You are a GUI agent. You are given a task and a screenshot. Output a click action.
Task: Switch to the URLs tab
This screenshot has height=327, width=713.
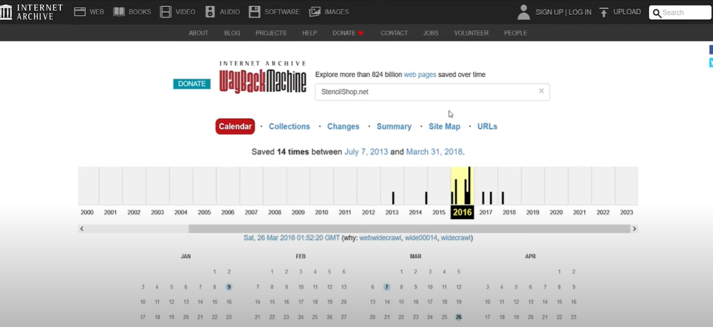click(x=487, y=126)
